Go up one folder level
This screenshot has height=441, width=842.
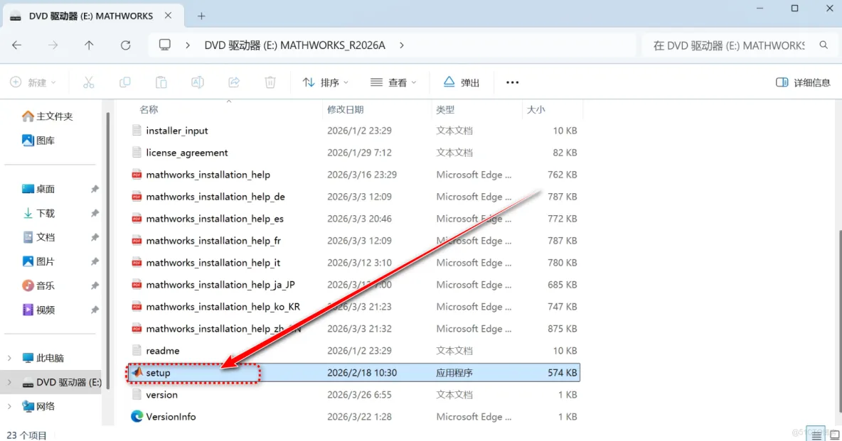[89, 45]
